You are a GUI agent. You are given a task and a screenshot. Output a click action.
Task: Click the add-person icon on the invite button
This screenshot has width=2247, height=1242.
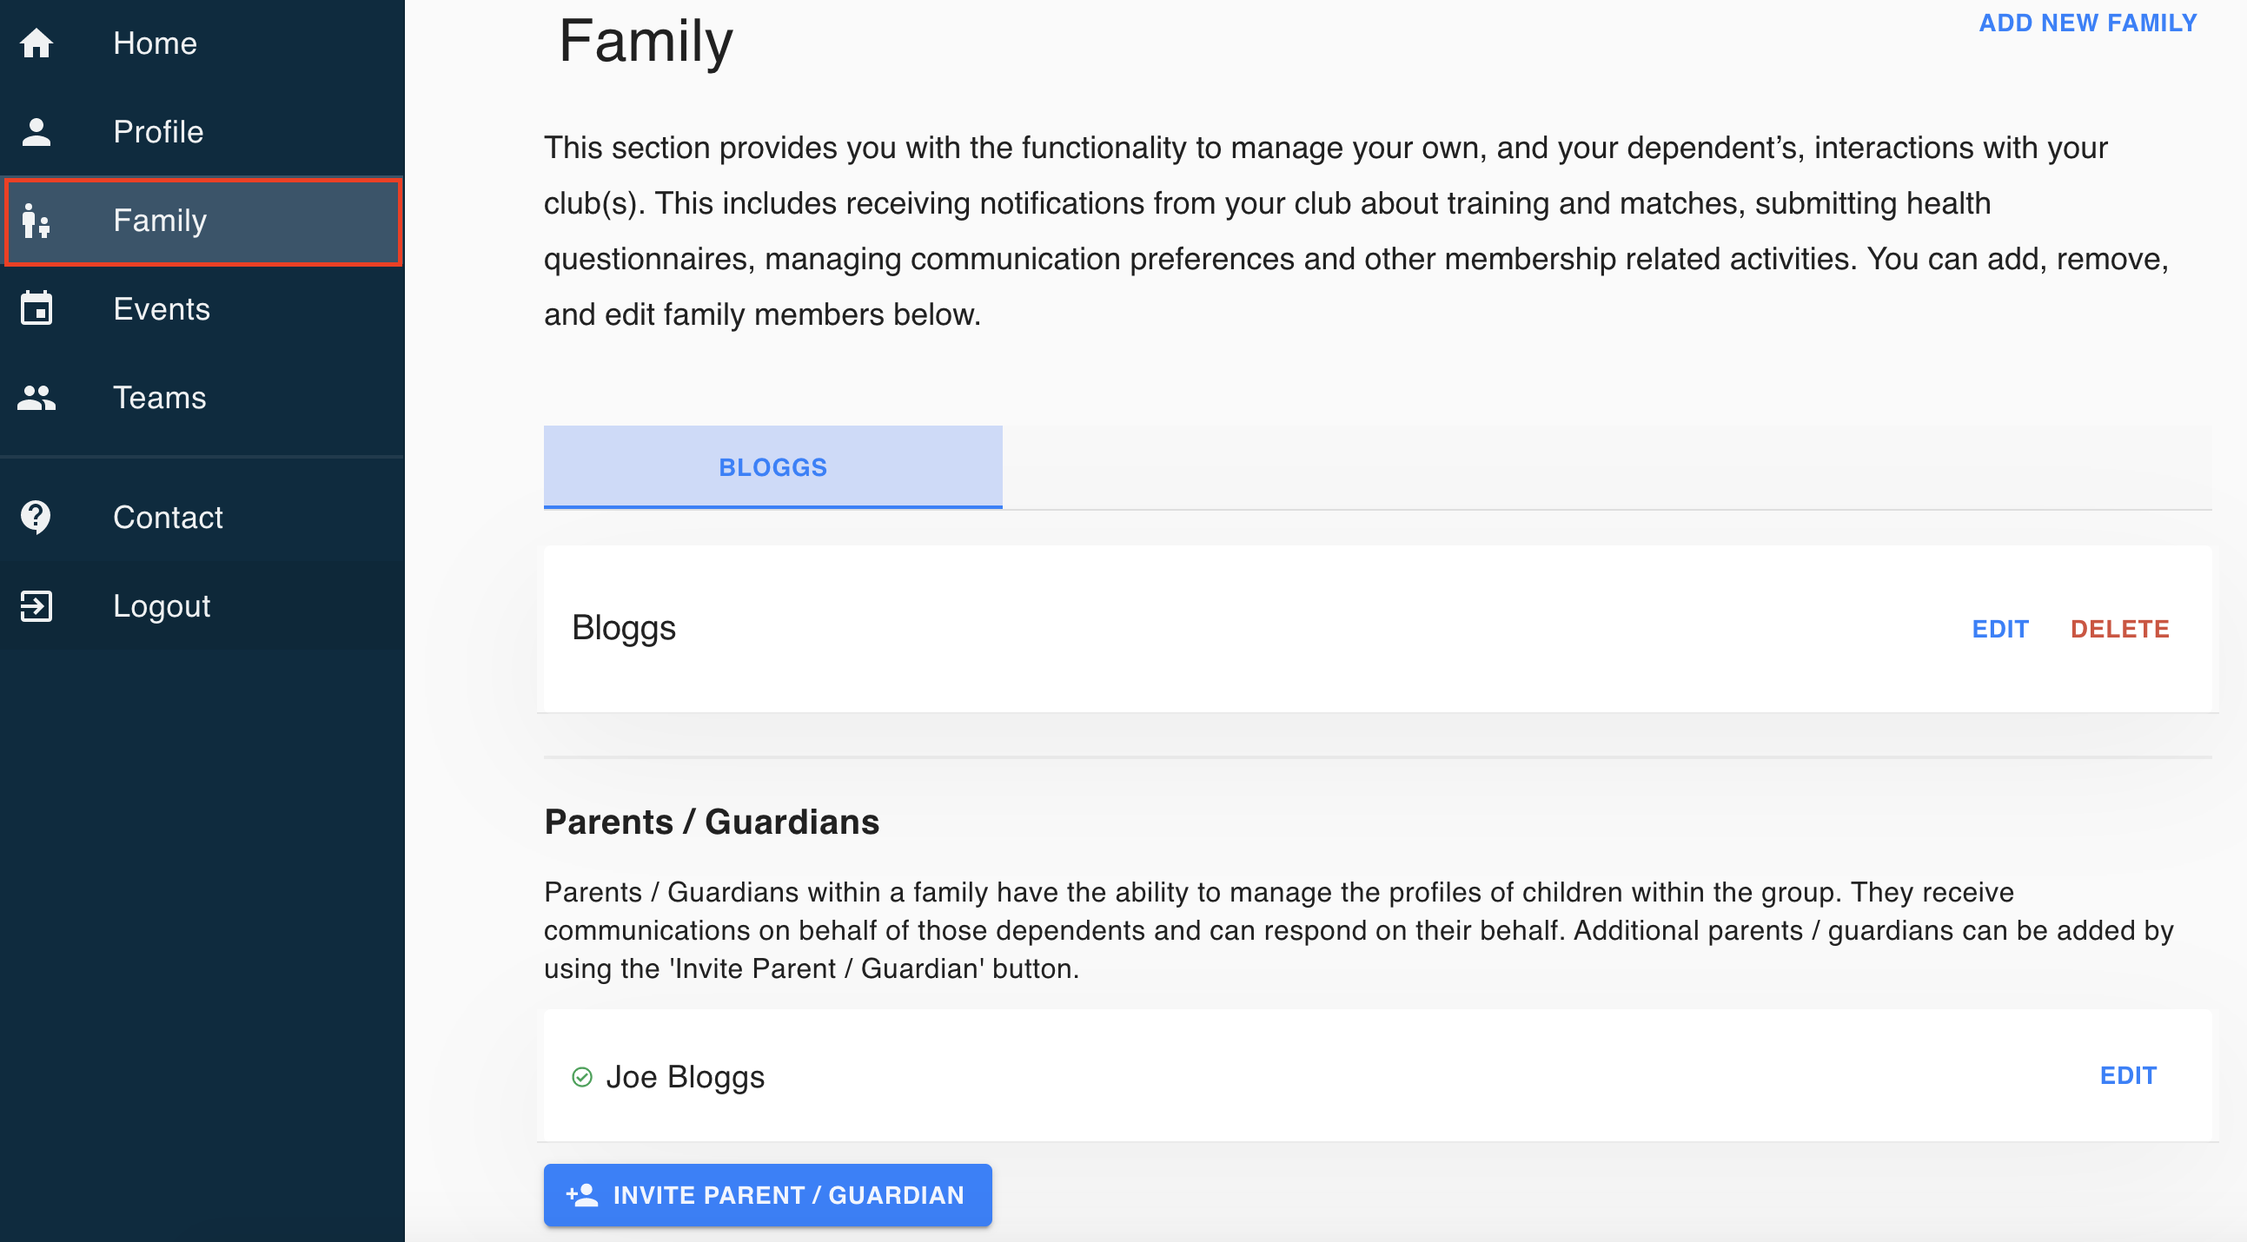583,1195
